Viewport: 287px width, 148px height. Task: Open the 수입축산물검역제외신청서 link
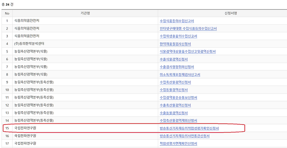(179, 121)
